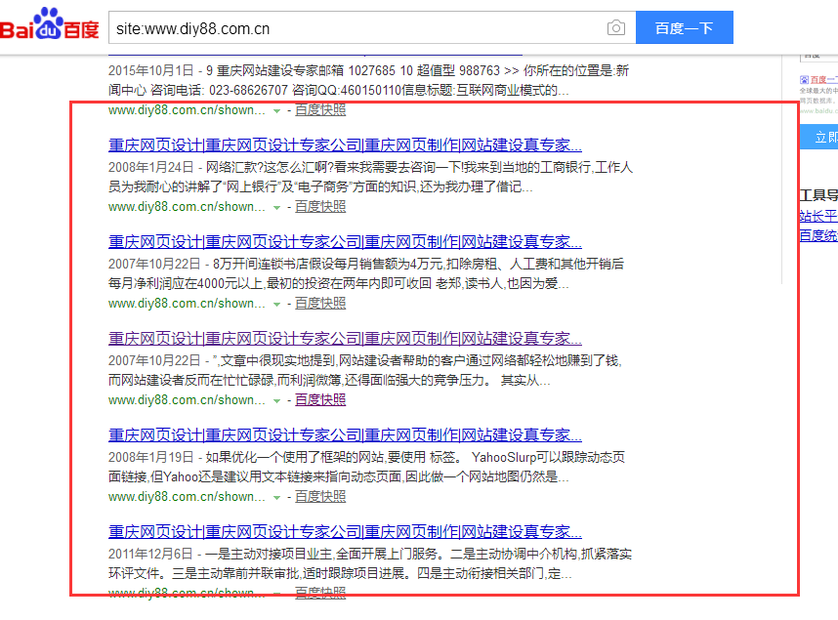Click the 站长平 link in right sidebar

pos(818,216)
